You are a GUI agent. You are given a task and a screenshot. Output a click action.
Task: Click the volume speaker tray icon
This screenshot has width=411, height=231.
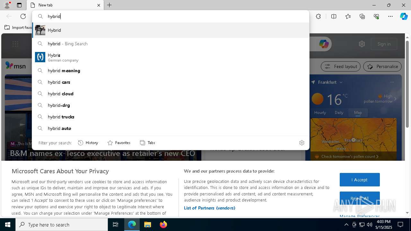[369, 225]
